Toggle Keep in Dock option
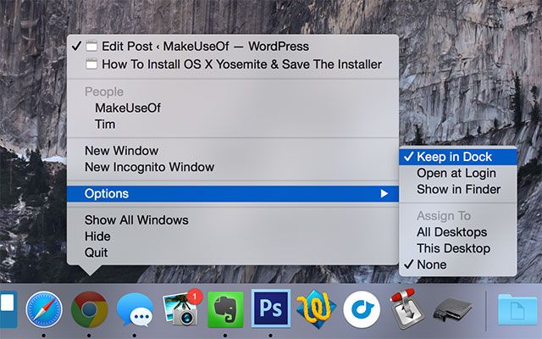 tap(454, 157)
